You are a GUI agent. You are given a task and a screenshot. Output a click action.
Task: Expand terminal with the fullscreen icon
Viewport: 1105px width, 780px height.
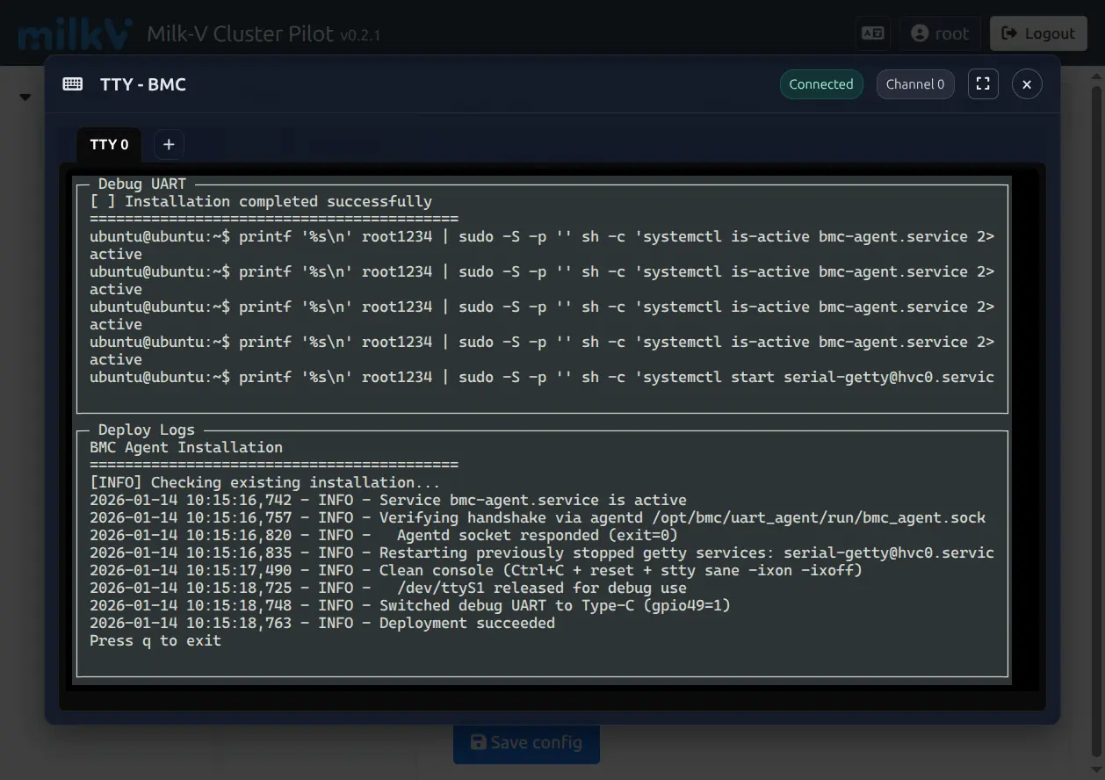pos(983,84)
